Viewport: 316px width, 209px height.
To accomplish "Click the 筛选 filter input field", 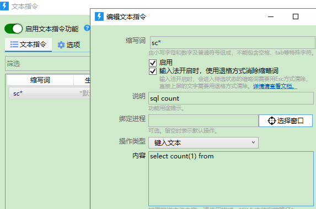I will point(47,64).
